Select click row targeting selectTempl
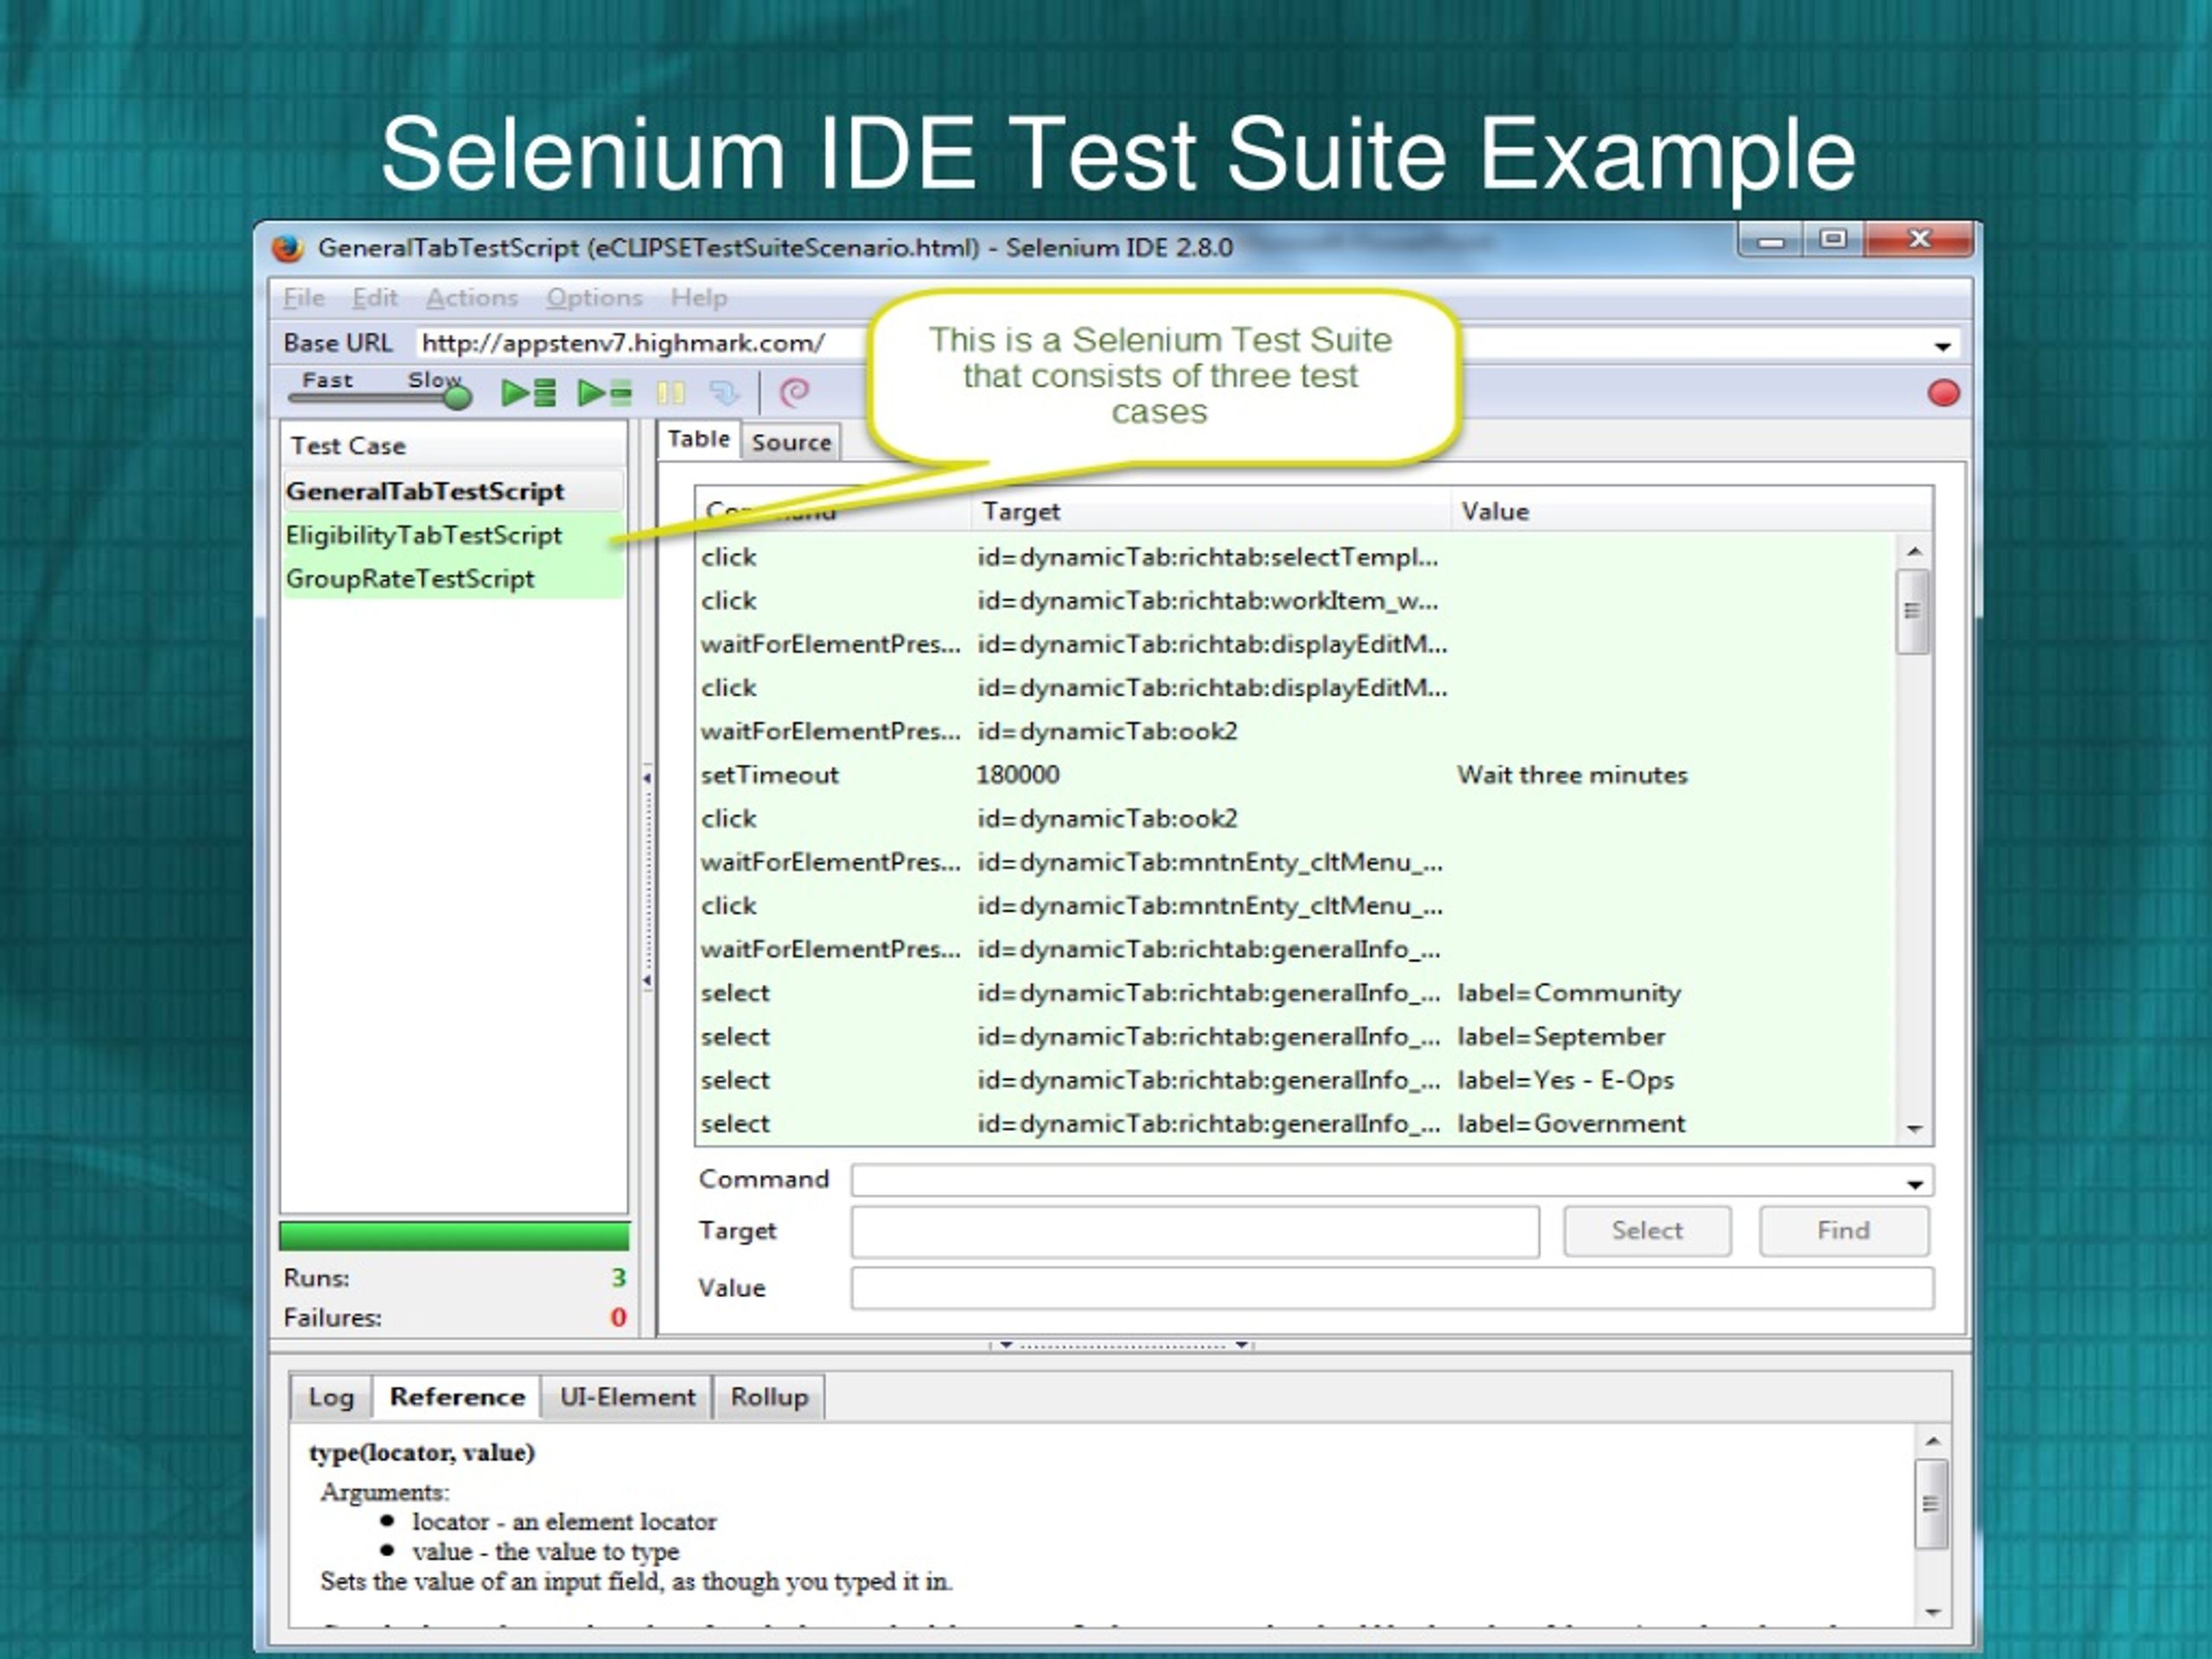The width and height of the screenshot is (2212, 1659). click(1295, 557)
